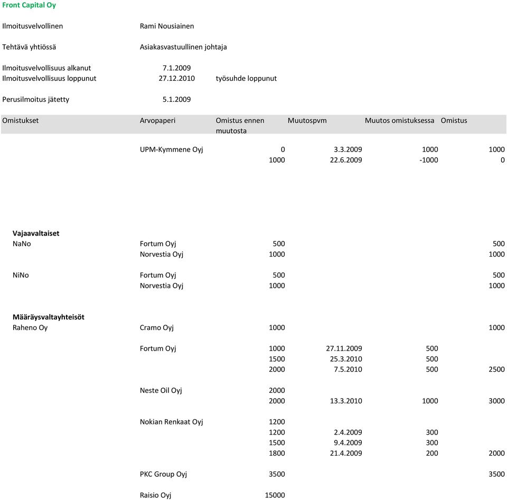
Task: Select the 'PKC Group Oyj' security name
Action: pyautogui.click(x=163, y=474)
